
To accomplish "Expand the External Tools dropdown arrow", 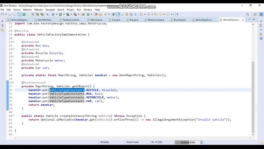I will coord(79,14).
